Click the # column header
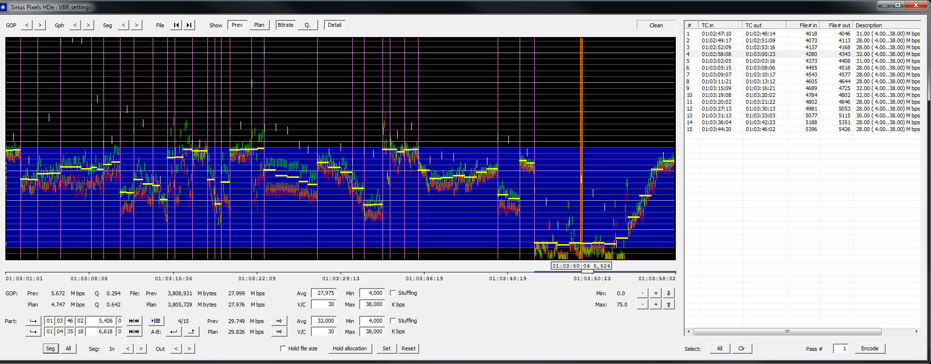This screenshot has height=364, width=931. (x=691, y=25)
